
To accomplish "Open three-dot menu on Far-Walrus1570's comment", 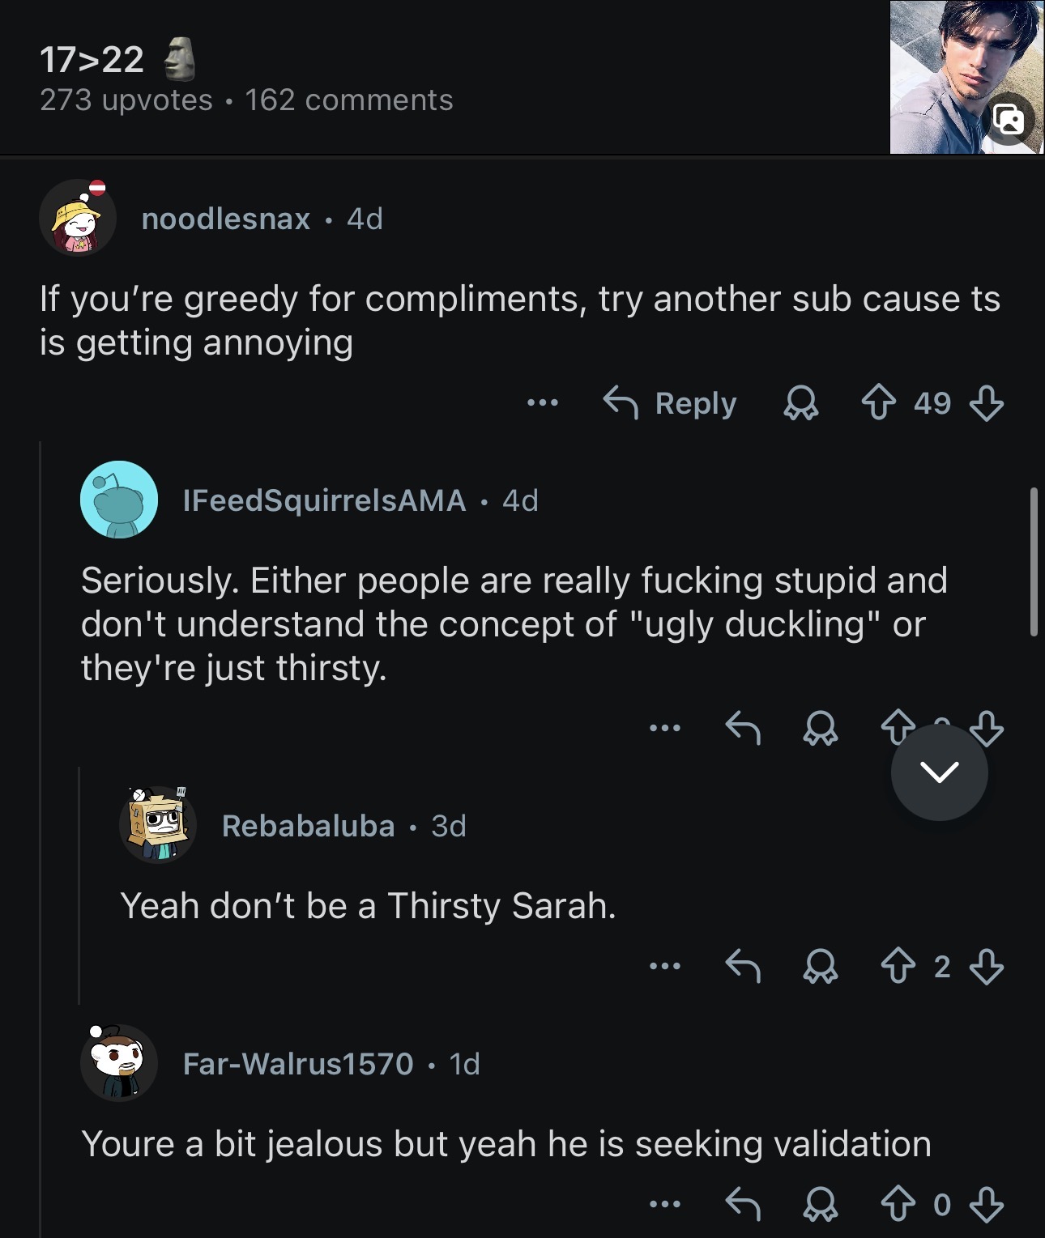I will coord(664,1204).
